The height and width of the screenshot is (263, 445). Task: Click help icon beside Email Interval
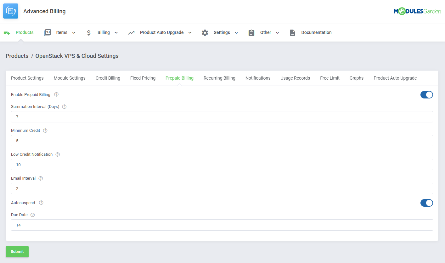click(x=41, y=178)
